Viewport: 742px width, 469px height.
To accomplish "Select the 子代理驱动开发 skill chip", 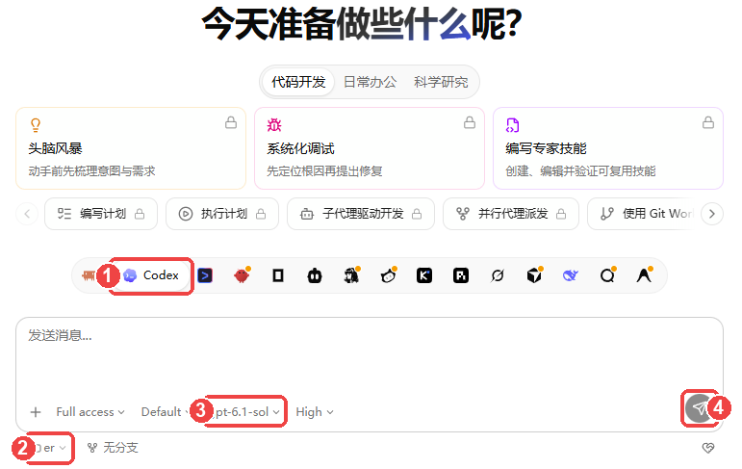I will click(x=361, y=214).
